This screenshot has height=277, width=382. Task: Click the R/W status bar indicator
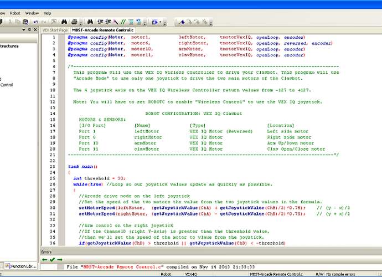(x=319, y=274)
